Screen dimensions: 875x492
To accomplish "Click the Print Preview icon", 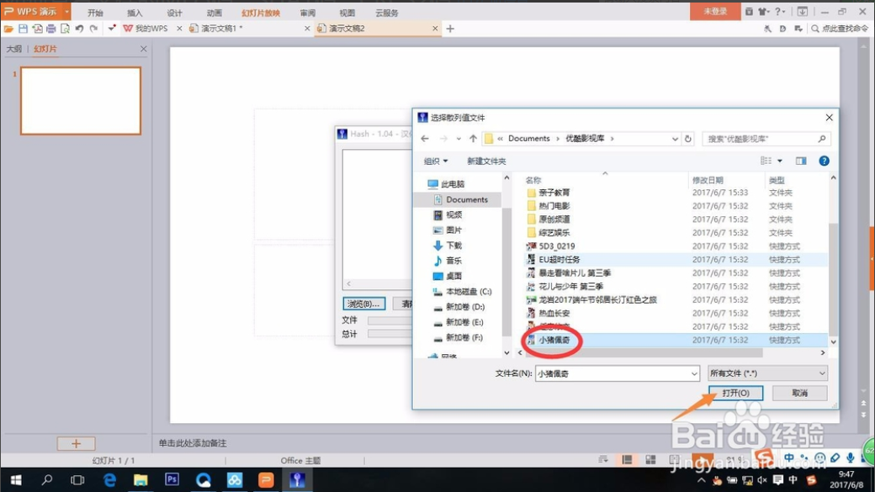I will [x=66, y=29].
